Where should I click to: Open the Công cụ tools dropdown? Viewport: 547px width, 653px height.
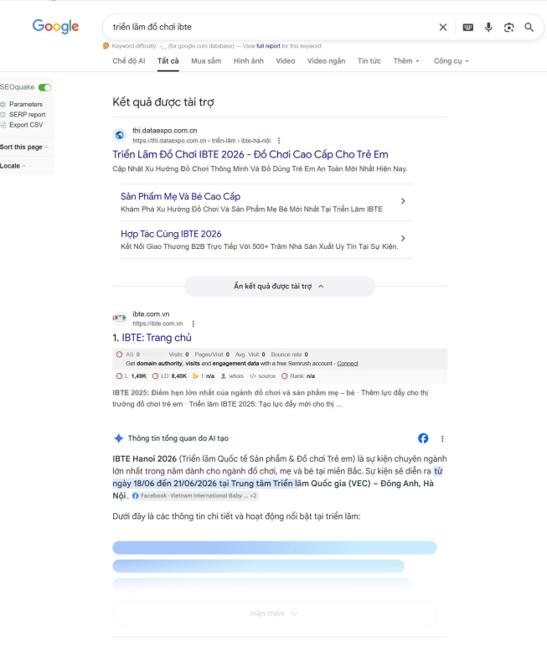[x=452, y=61]
